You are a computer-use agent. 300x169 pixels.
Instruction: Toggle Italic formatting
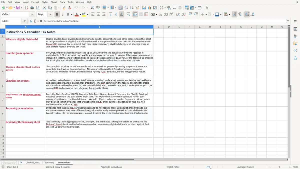[x=62, y=15]
